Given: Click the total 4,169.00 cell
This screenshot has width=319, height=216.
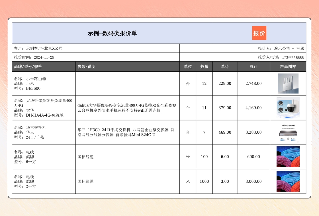Looking at the screenshot, I should point(253,108).
